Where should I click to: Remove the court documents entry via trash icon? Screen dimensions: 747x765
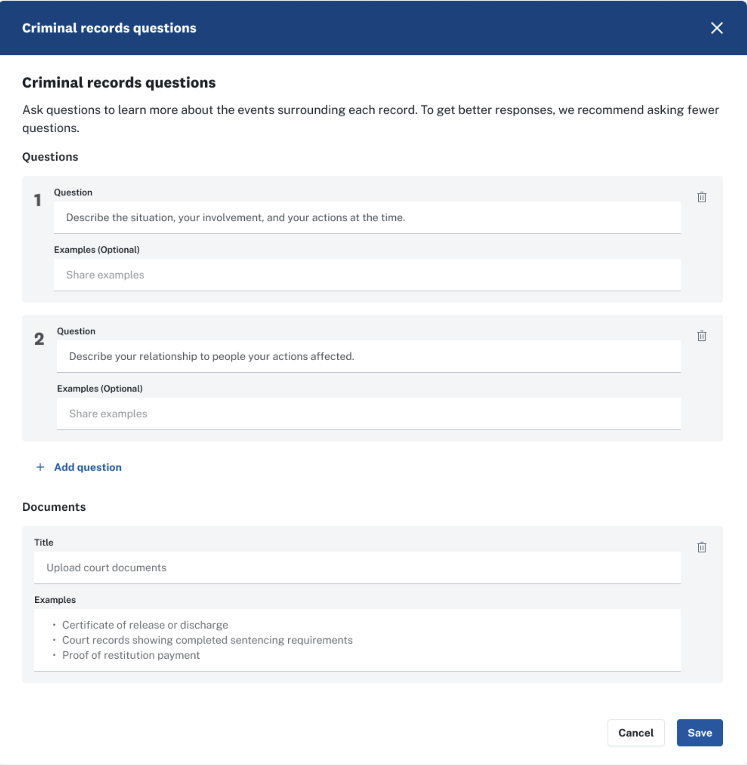[701, 547]
